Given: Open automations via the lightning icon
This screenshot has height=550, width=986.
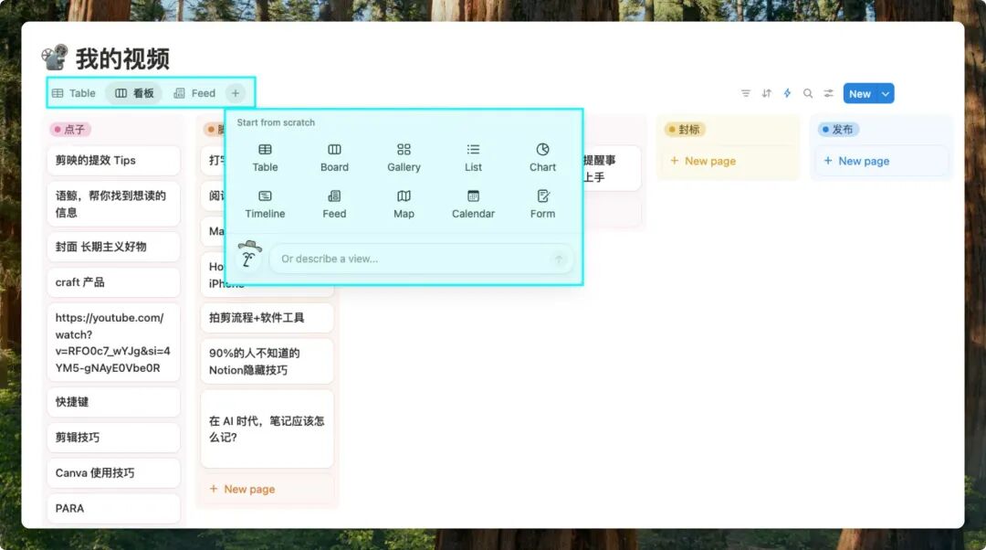Looking at the screenshot, I should (x=787, y=93).
